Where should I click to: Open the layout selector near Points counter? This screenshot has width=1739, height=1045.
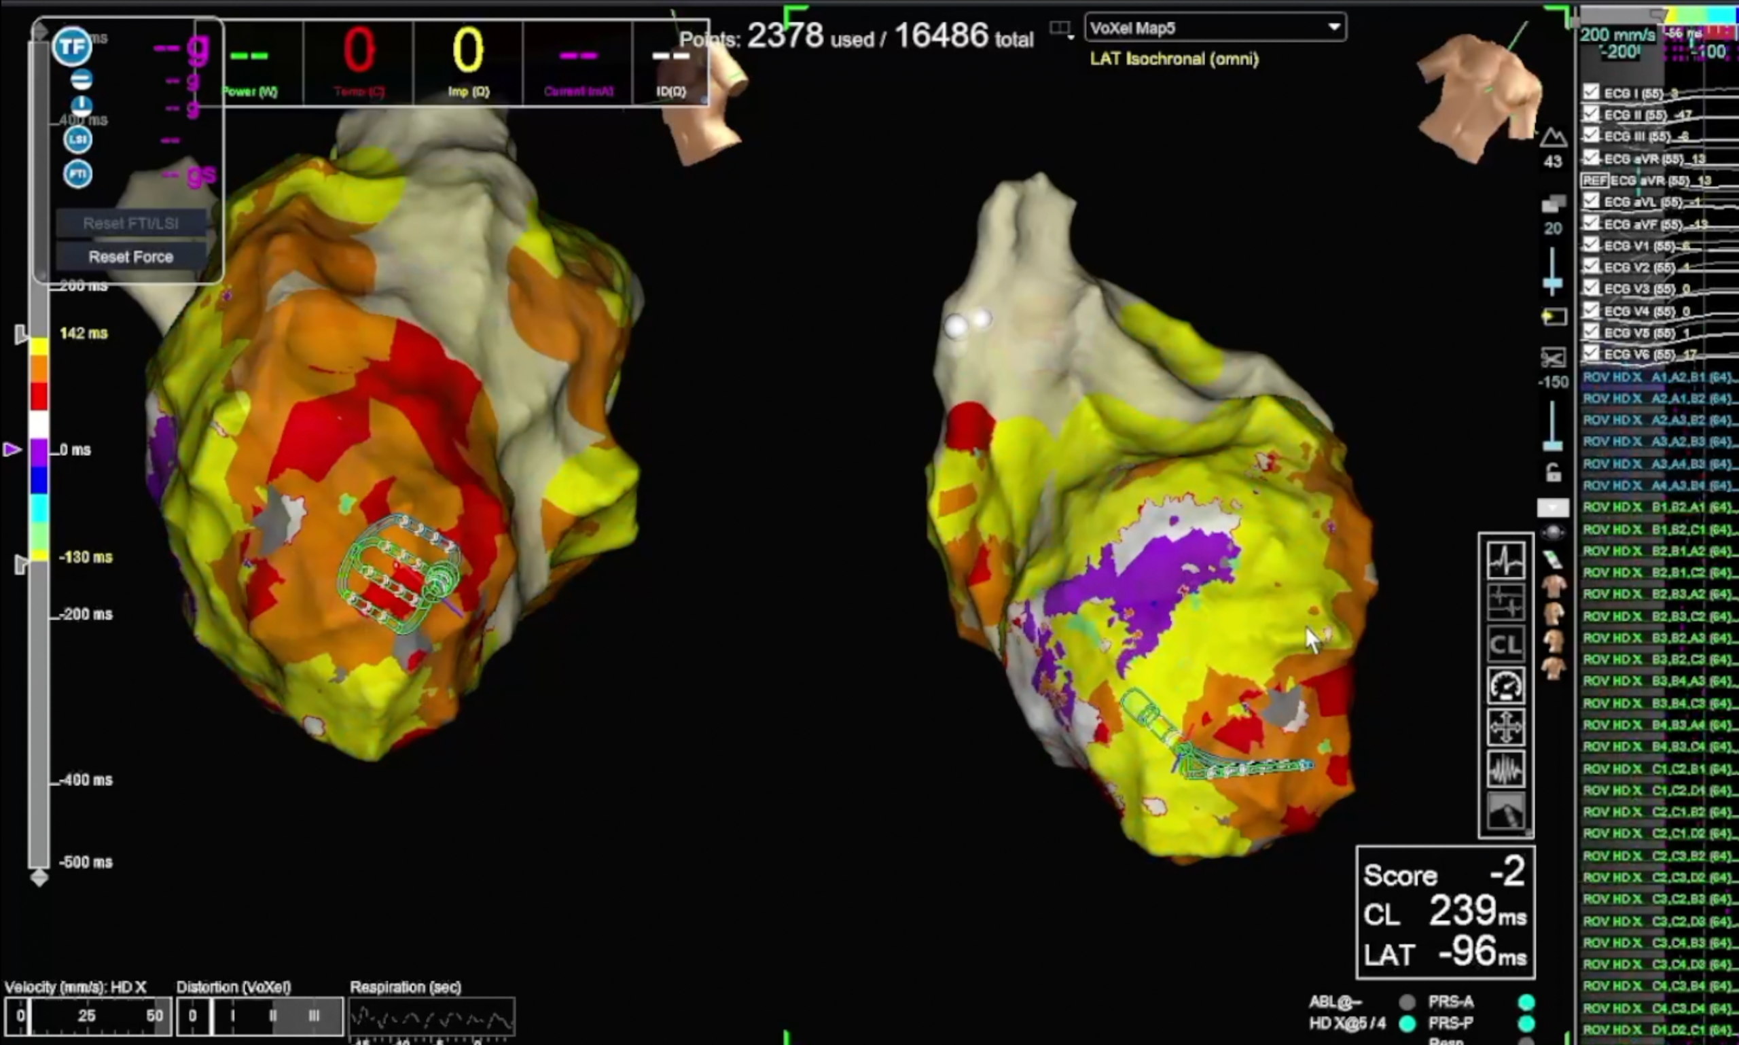click(1061, 29)
